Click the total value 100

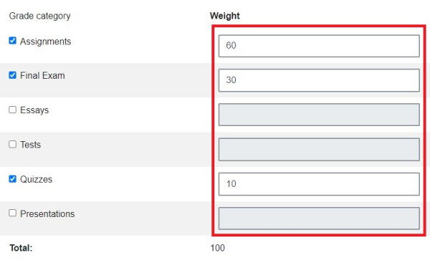coord(218,248)
